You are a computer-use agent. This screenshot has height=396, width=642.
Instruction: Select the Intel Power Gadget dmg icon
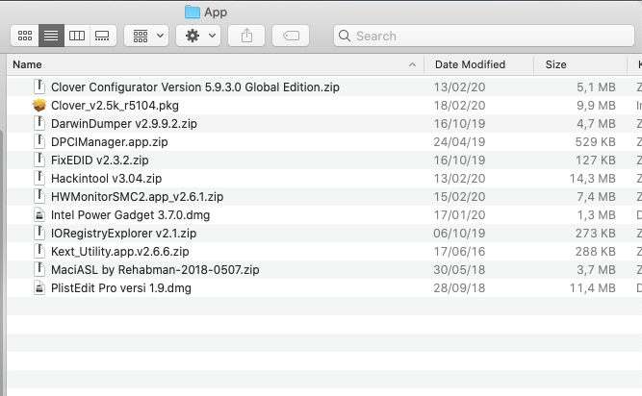[x=39, y=215]
